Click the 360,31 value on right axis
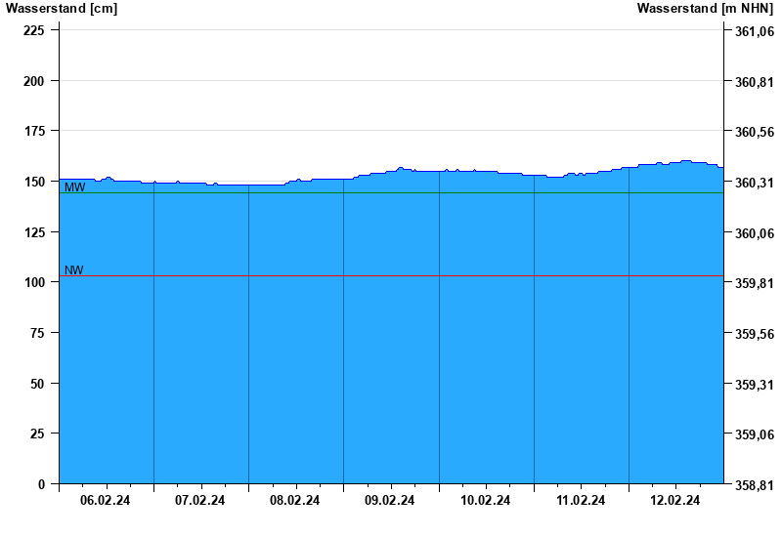Image resolution: width=782 pixels, height=537 pixels. 755,183
